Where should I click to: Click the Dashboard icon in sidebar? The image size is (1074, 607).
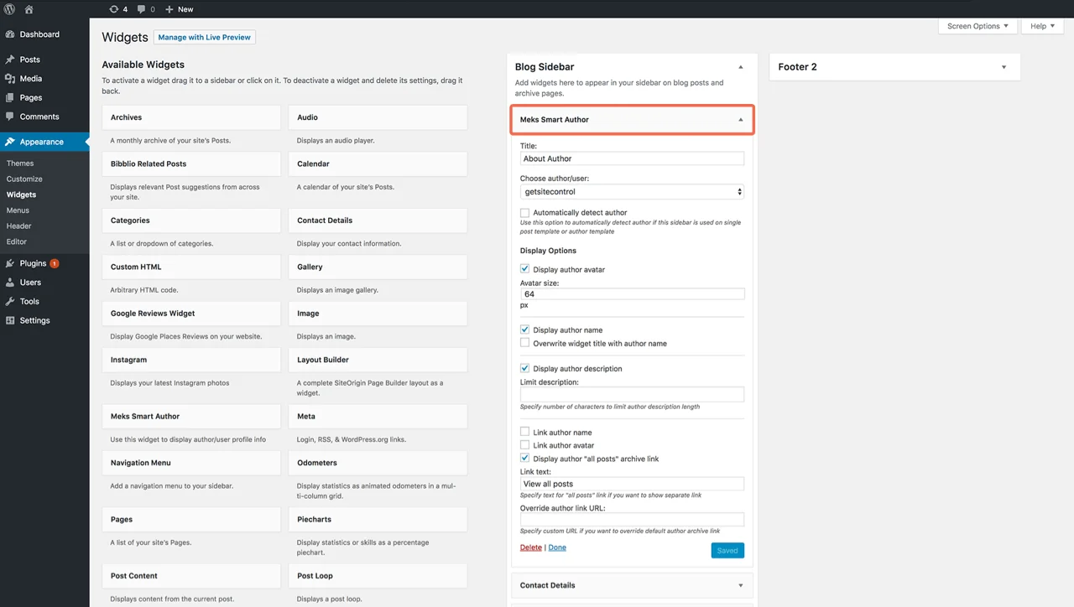(x=10, y=34)
